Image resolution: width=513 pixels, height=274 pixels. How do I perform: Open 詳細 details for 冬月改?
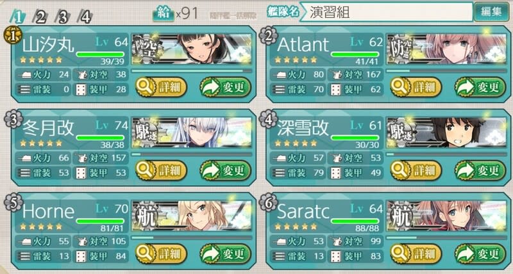pos(161,170)
